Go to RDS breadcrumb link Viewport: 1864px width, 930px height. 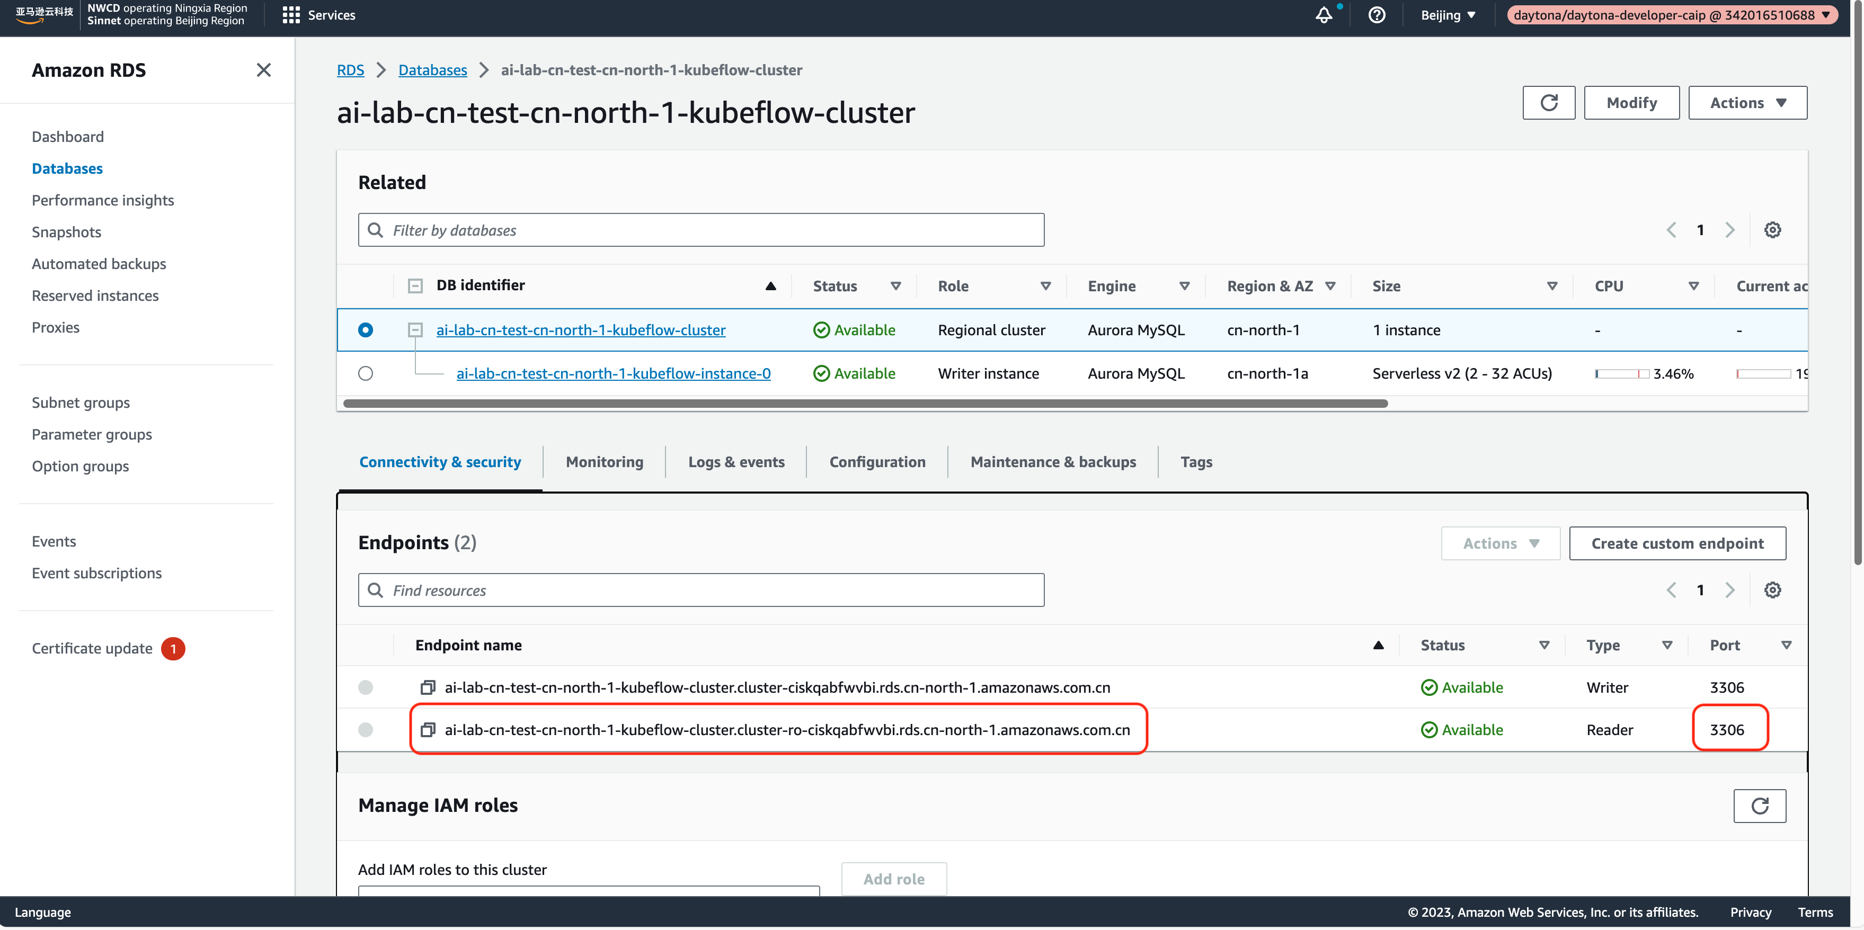(x=350, y=70)
